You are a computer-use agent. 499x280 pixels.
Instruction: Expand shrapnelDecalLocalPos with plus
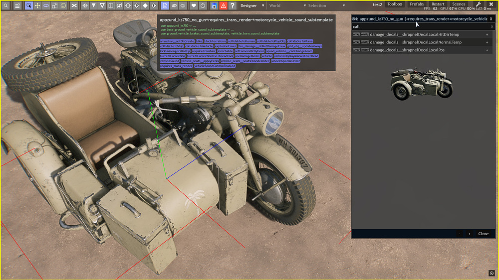487,50
